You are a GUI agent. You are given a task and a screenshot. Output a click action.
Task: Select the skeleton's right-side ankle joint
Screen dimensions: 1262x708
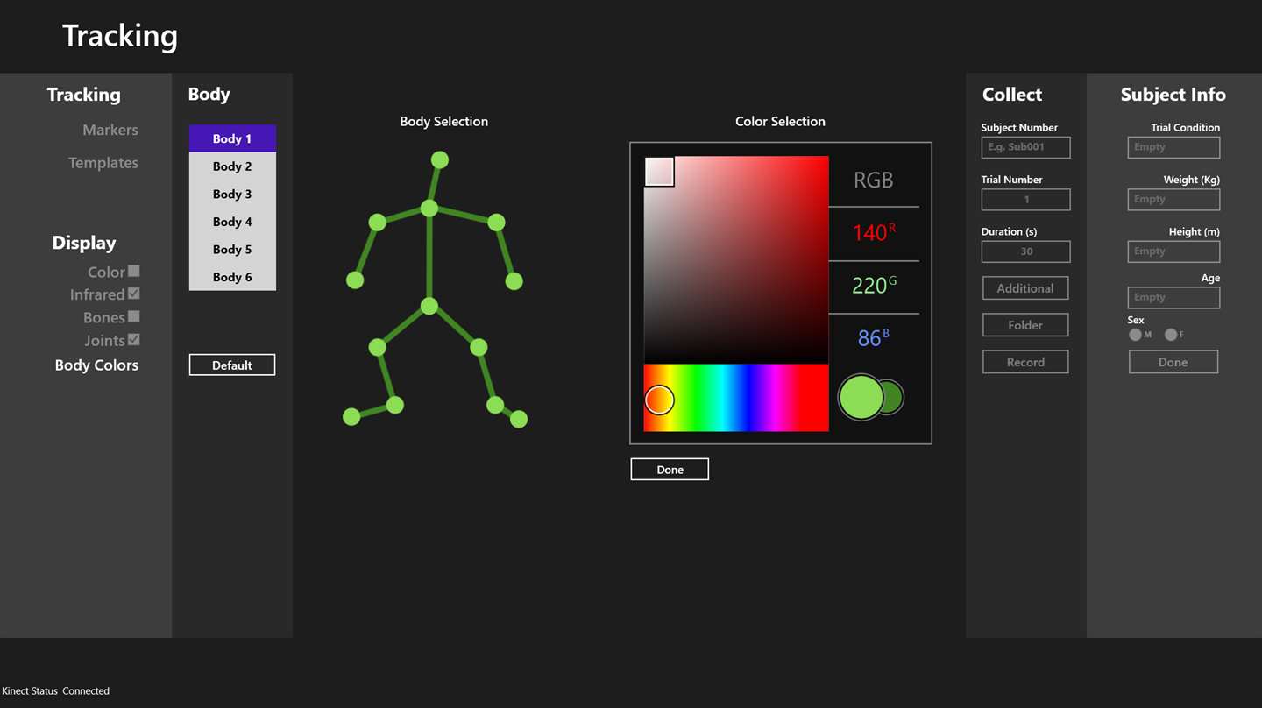[x=495, y=405]
